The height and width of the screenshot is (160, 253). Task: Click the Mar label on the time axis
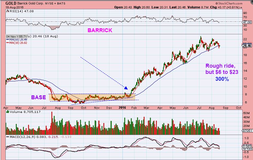point(146,108)
